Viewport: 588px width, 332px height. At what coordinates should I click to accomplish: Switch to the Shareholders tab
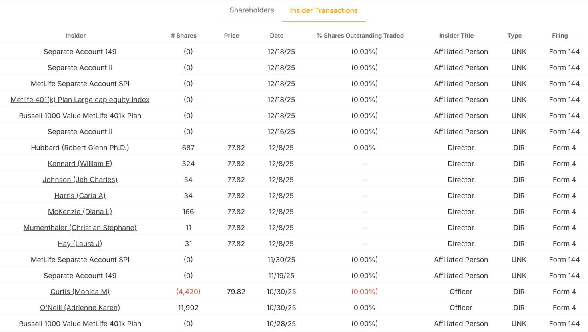point(251,10)
